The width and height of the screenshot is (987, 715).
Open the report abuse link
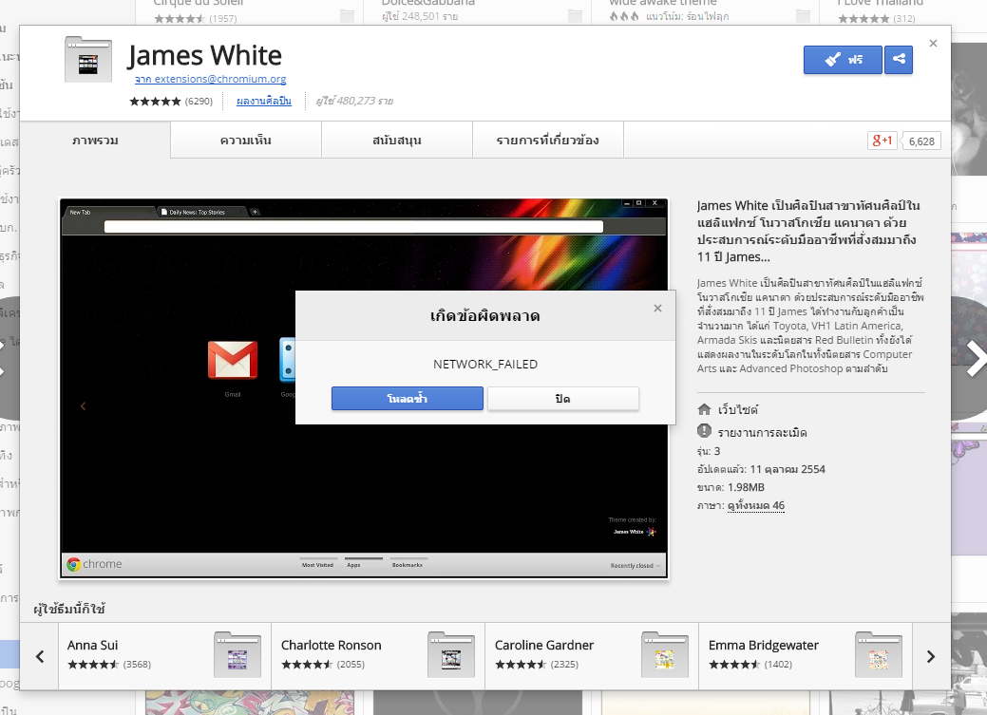(x=762, y=432)
